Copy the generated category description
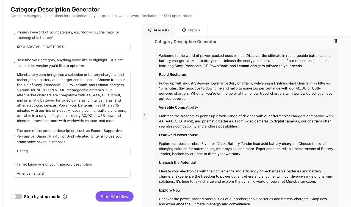This screenshot has height=207, width=351. (335, 41)
